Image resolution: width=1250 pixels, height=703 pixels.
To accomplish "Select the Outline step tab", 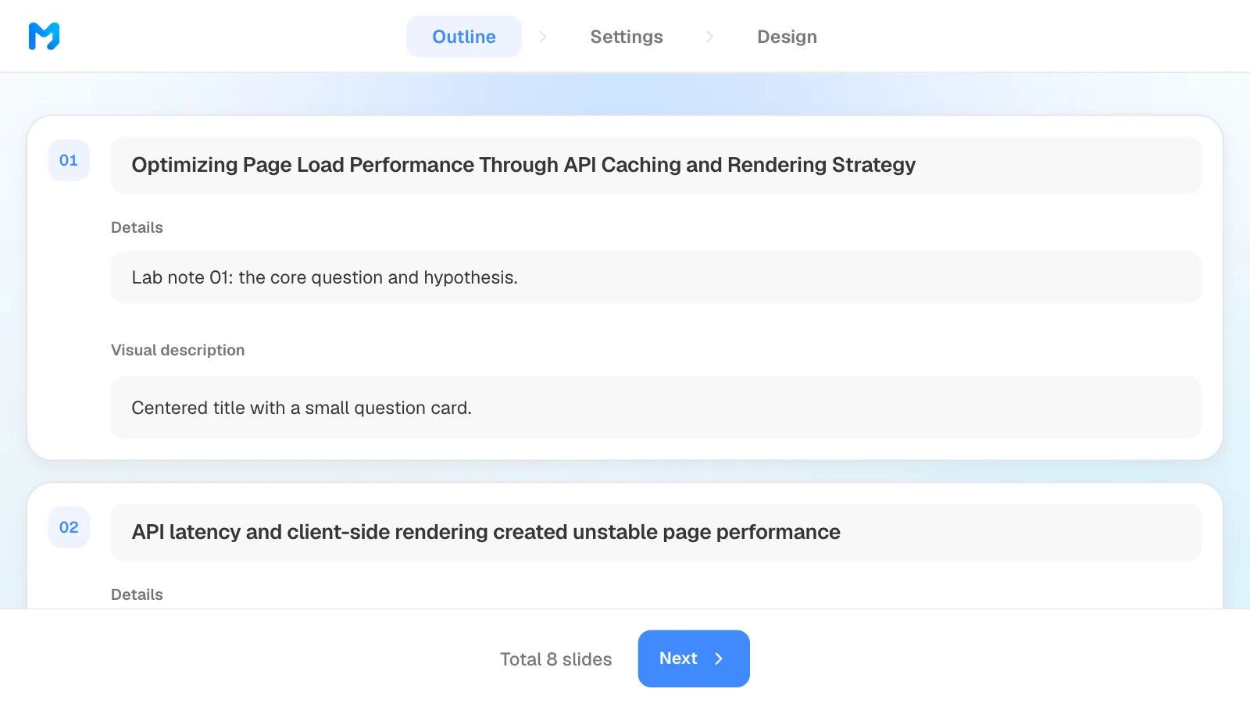I will pyautogui.click(x=464, y=37).
